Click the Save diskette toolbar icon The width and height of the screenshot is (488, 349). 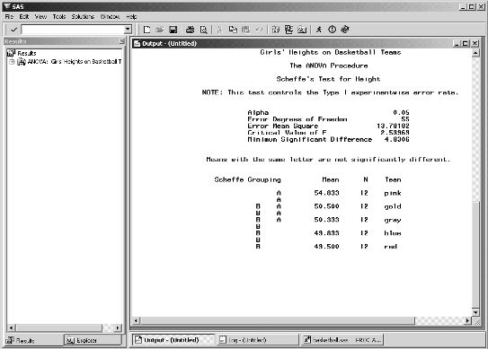click(x=173, y=30)
